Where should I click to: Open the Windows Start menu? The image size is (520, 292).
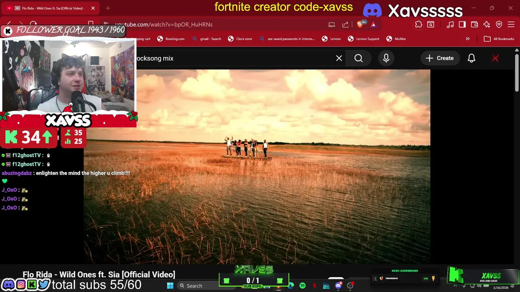click(x=170, y=286)
